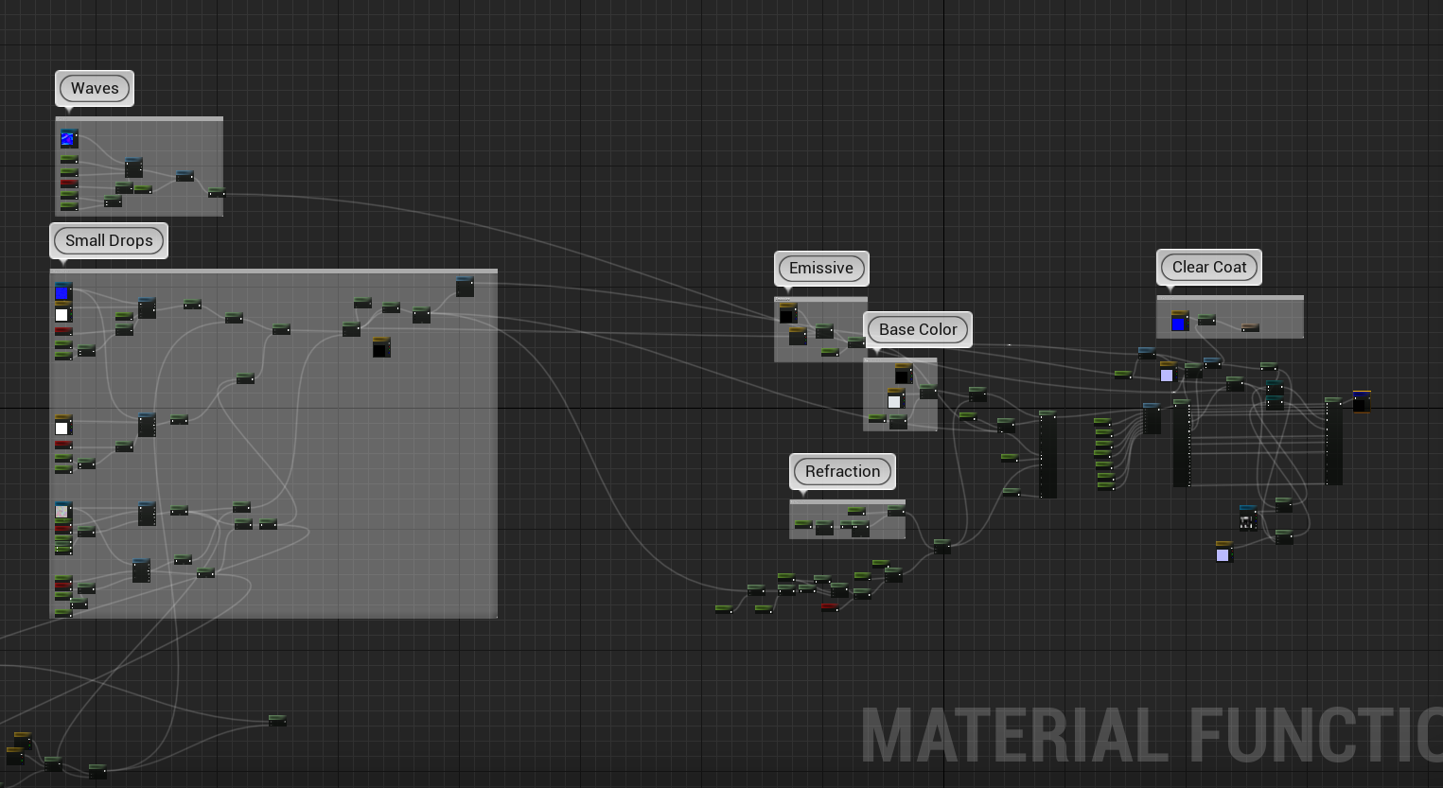Viewport: 1443px width, 788px height.
Task: Select the Small Drops comment bubble
Action: [x=109, y=241]
